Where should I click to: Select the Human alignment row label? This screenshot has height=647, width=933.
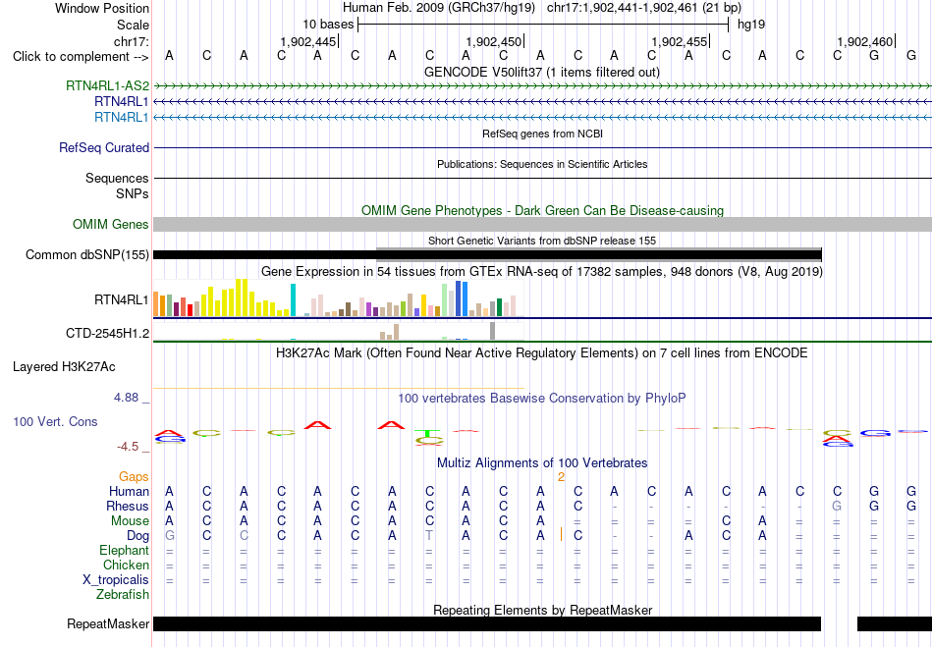coord(129,491)
